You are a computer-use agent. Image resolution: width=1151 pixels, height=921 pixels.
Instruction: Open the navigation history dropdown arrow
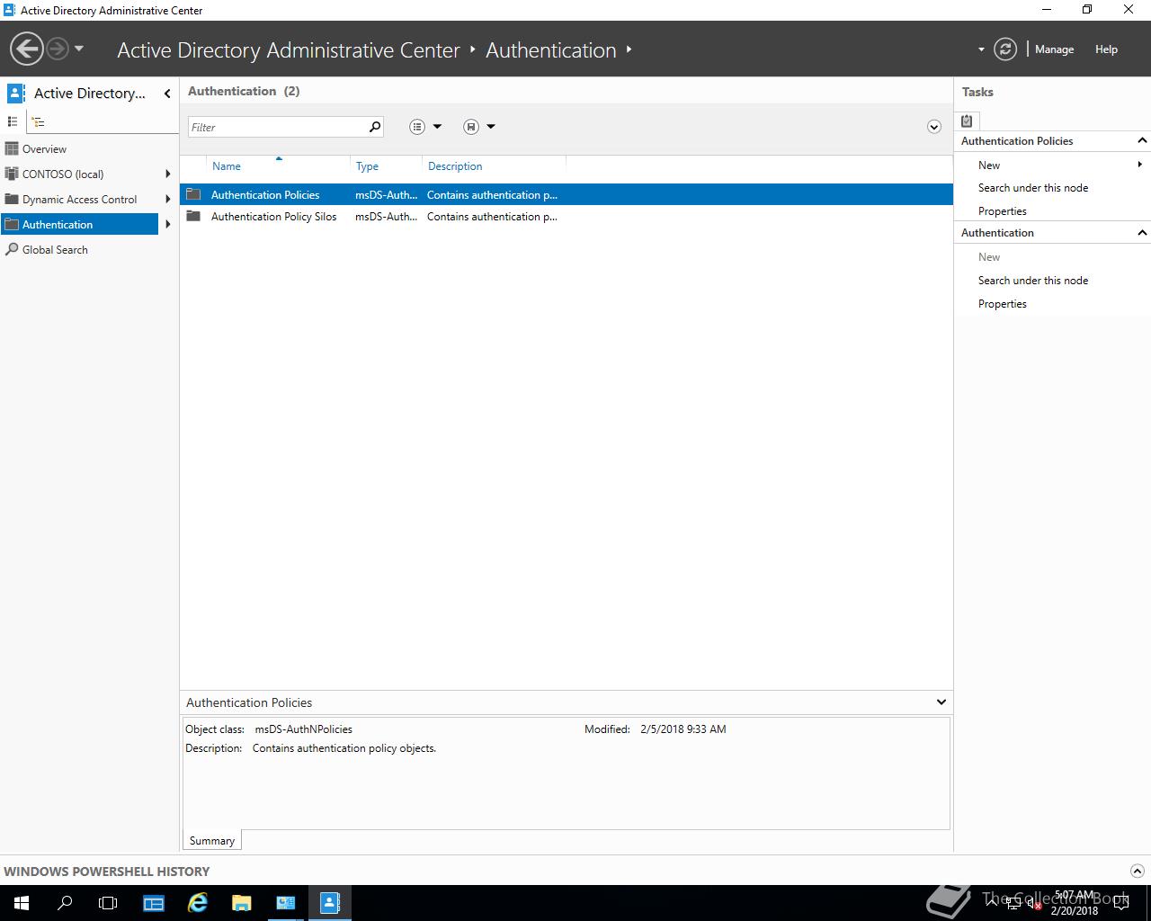(79, 49)
